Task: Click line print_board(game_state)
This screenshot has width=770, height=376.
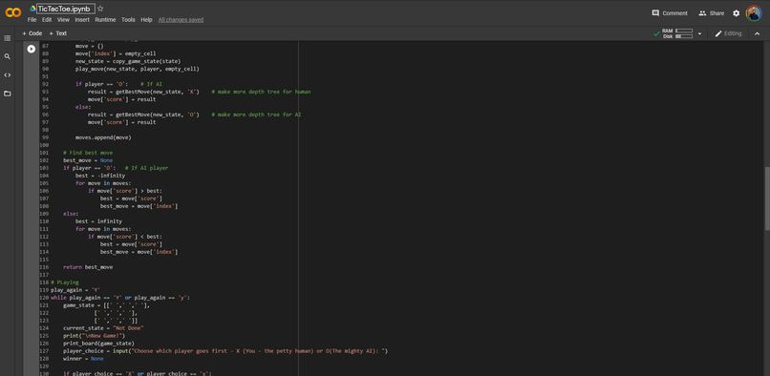Action: pyautogui.click(x=98, y=344)
